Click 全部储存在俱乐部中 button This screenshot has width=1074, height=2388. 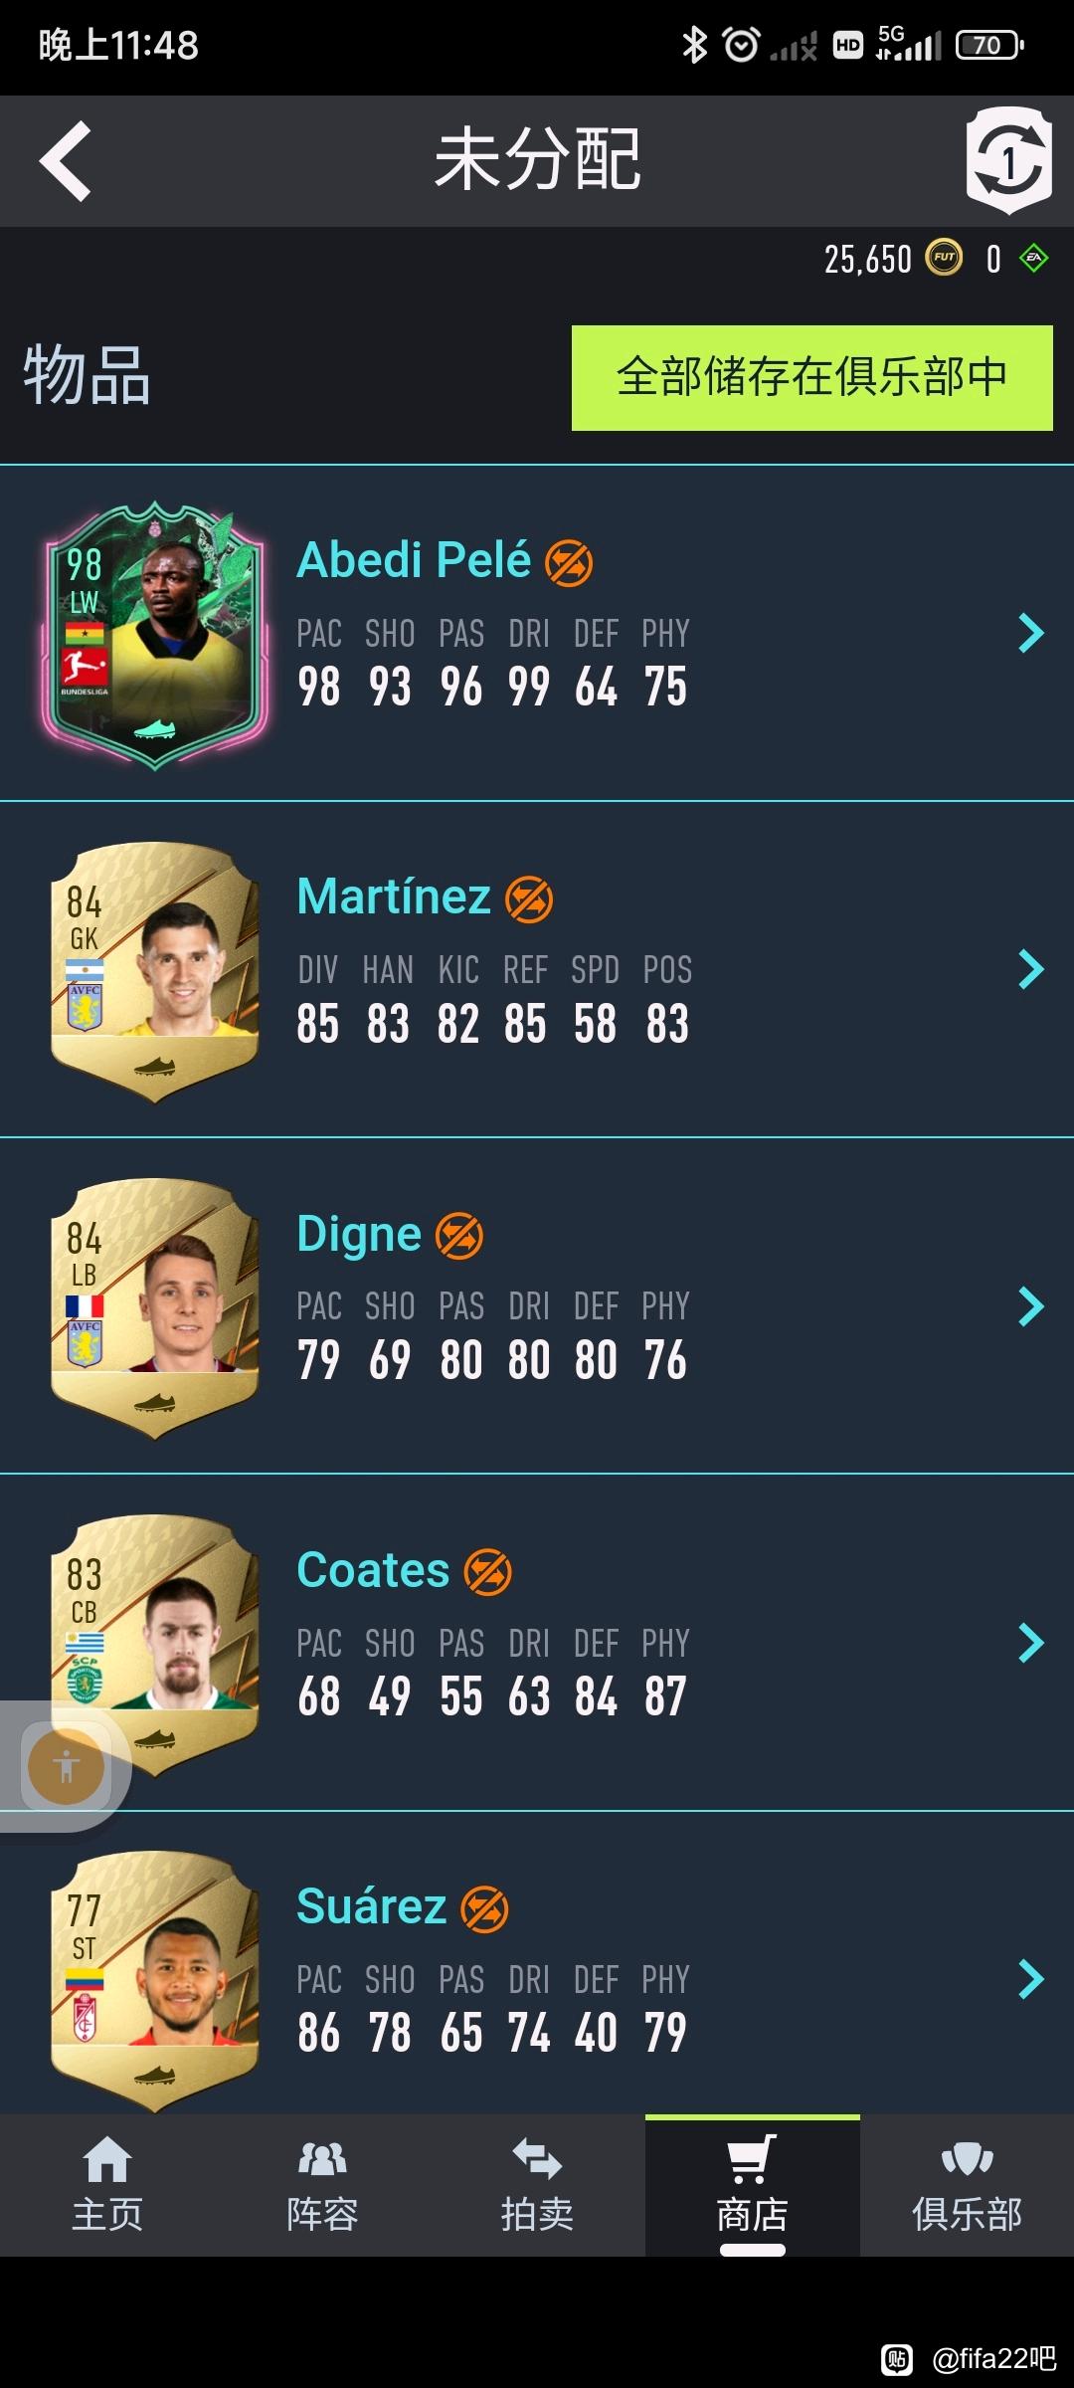812,378
